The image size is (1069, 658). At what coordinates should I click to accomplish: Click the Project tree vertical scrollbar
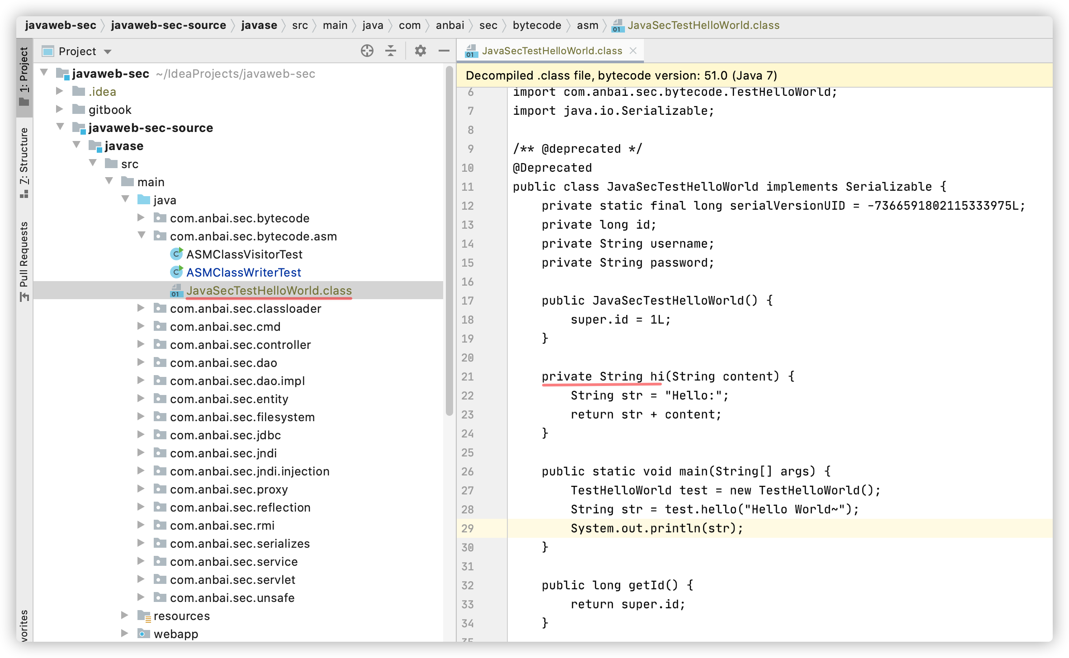(x=449, y=240)
